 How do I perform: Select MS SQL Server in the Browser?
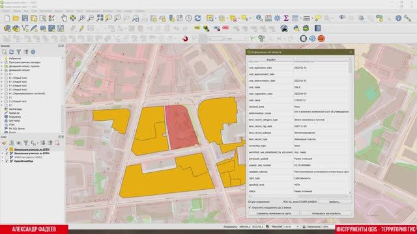pos(17,129)
